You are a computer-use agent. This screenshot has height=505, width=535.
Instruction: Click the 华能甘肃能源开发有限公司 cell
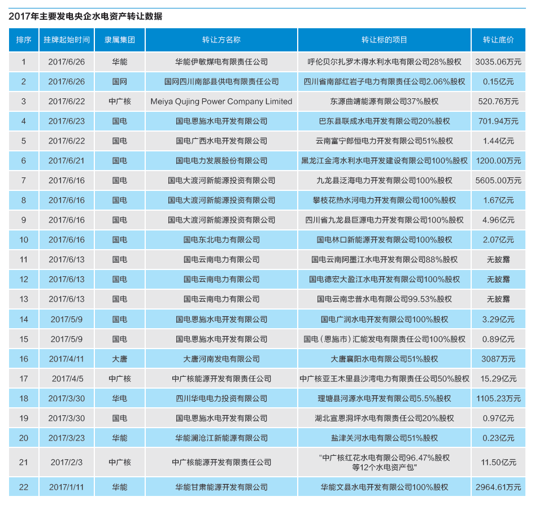[221, 487]
